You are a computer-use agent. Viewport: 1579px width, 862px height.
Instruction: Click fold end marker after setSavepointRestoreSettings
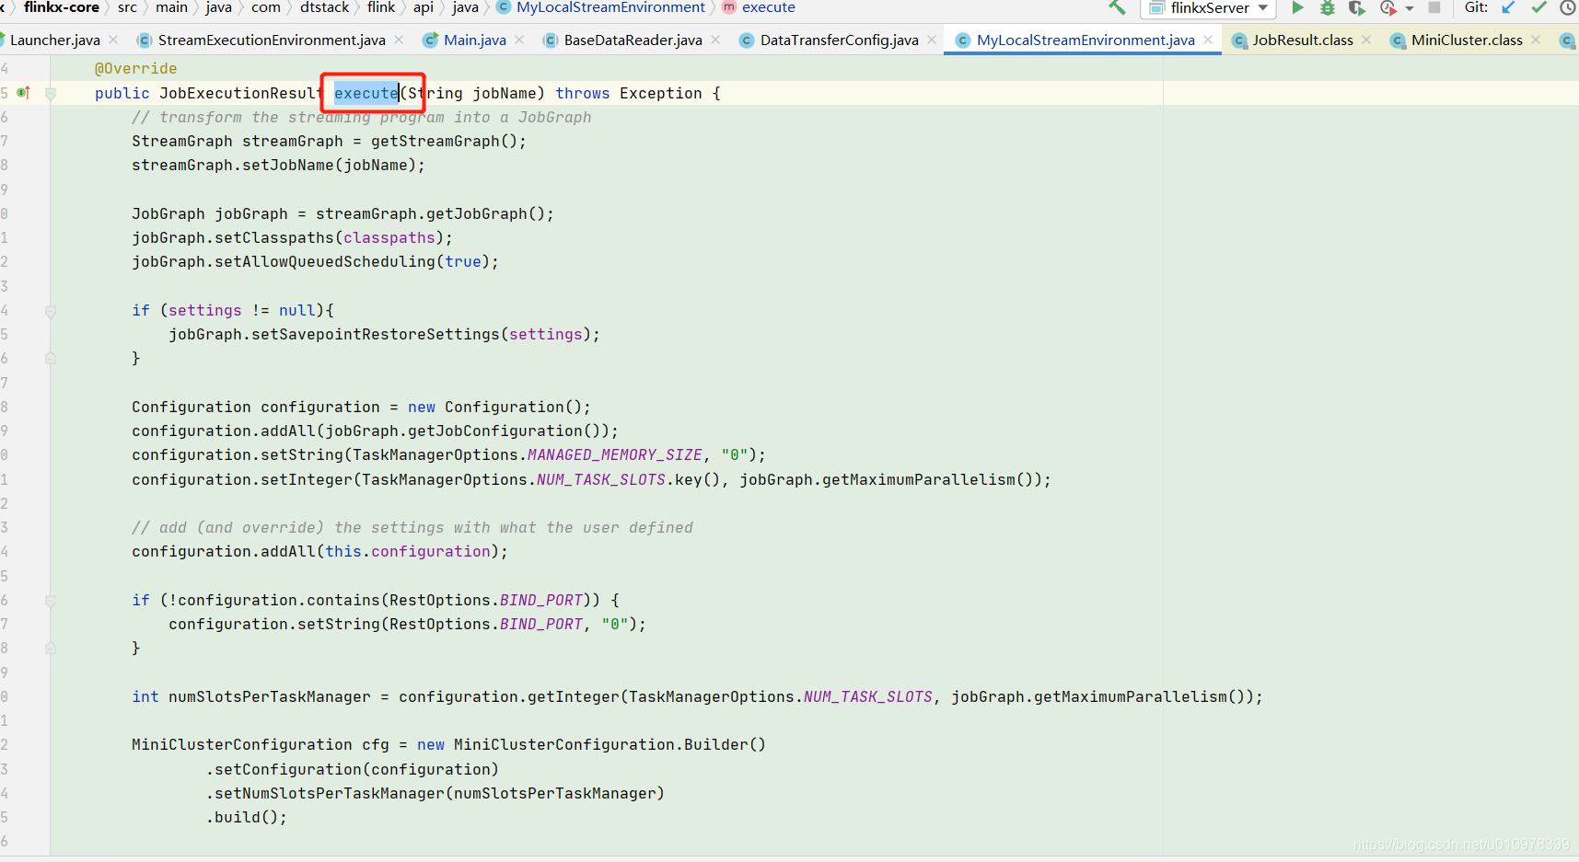pos(51,358)
